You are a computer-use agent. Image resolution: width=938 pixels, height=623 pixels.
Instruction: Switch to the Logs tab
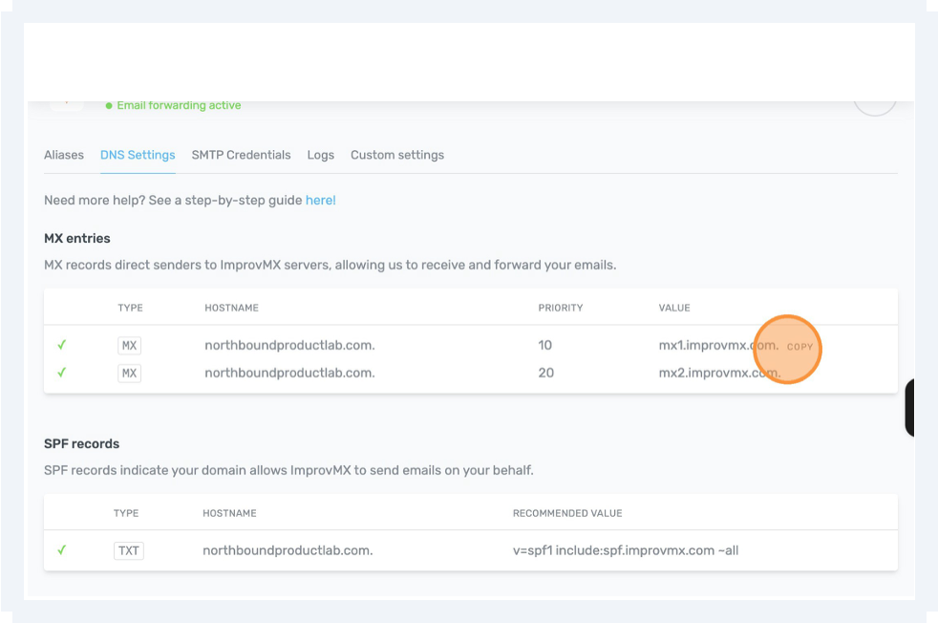(320, 155)
